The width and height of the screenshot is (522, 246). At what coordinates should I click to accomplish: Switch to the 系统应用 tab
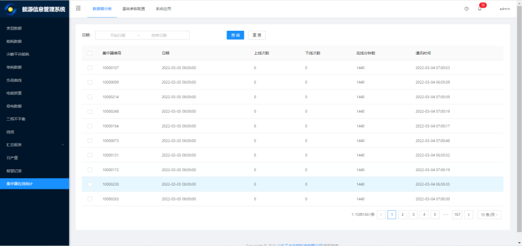tap(163, 9)
